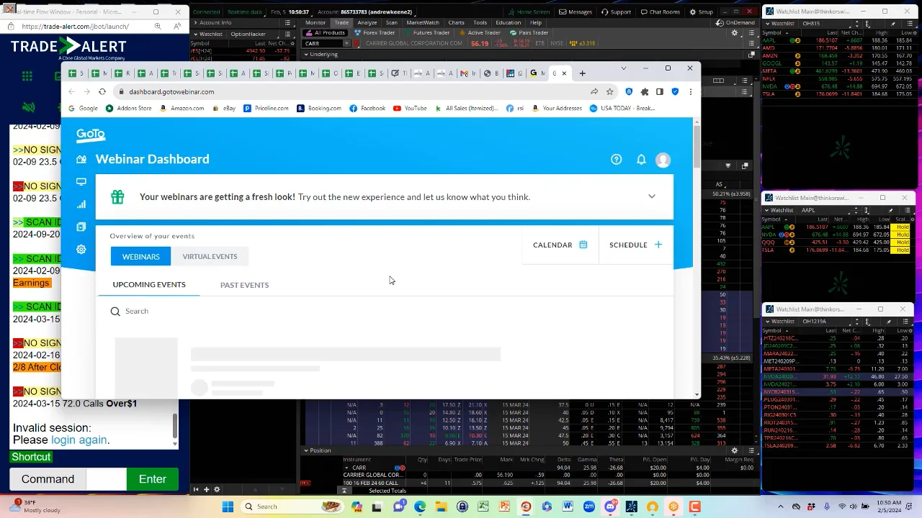The image size is (922, 518).
Task: Click the green Enter button in Trade Alert
Action: [152, 479]
